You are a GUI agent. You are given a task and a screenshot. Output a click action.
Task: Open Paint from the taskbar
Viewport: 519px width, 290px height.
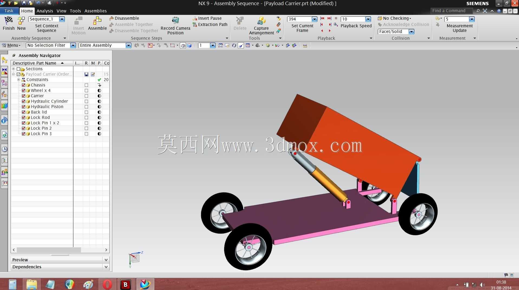click(x=88, y=284)
